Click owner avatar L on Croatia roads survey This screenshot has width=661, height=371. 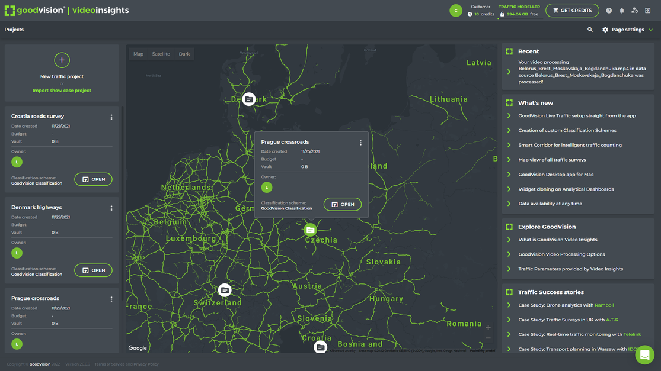[x=17, y=162]
